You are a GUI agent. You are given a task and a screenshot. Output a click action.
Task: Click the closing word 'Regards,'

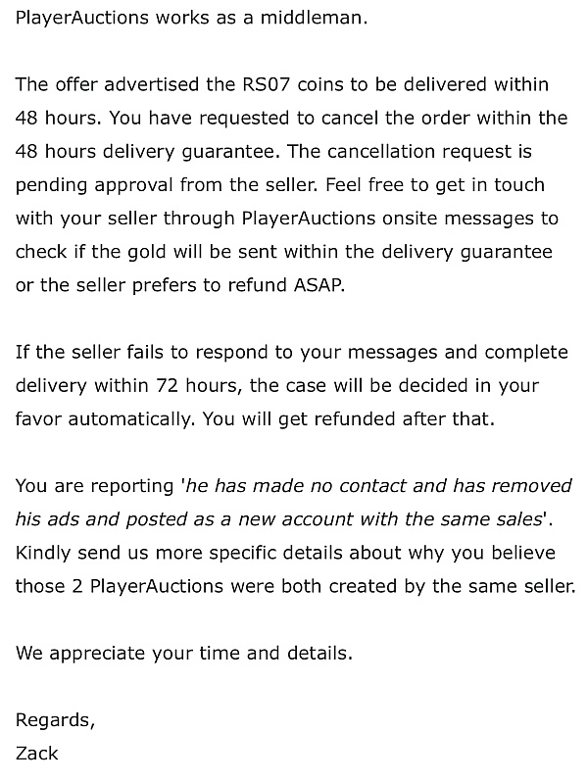(55, 720)
